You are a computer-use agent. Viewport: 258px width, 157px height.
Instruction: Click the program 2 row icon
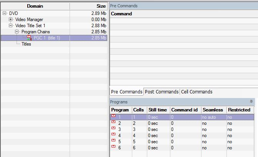113,122
